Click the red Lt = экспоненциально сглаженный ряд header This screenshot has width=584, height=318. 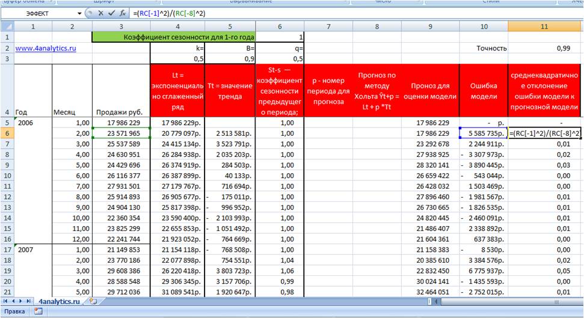tap(177, 91)
